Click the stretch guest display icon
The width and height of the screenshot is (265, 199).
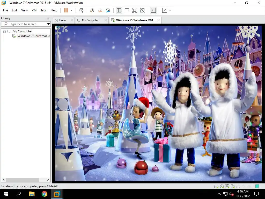[165, 10]
